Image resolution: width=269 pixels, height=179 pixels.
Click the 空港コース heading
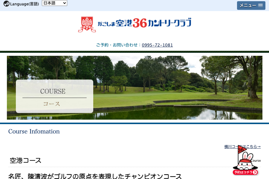(26, 161)
